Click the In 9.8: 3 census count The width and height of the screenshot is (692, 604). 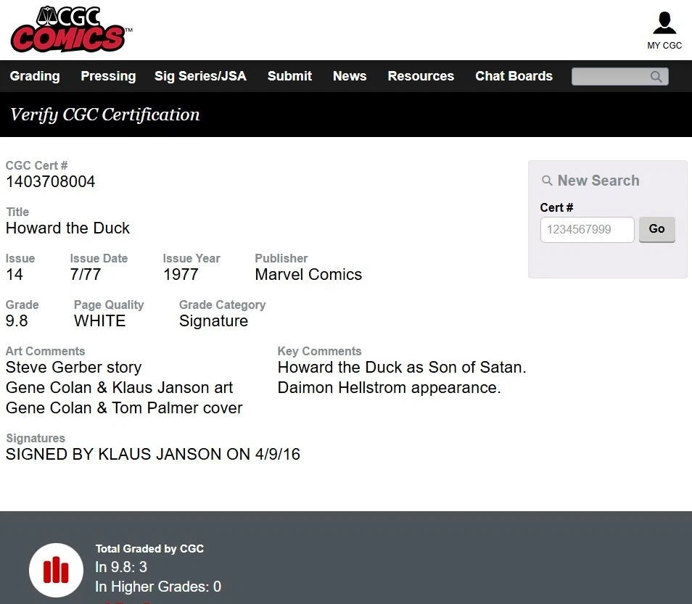click(x=121, y=567)
